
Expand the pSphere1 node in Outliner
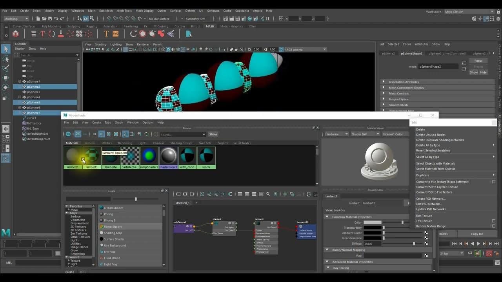pos(20,81)
